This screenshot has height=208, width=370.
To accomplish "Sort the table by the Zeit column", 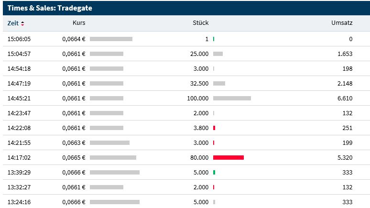I will [13, 23].
